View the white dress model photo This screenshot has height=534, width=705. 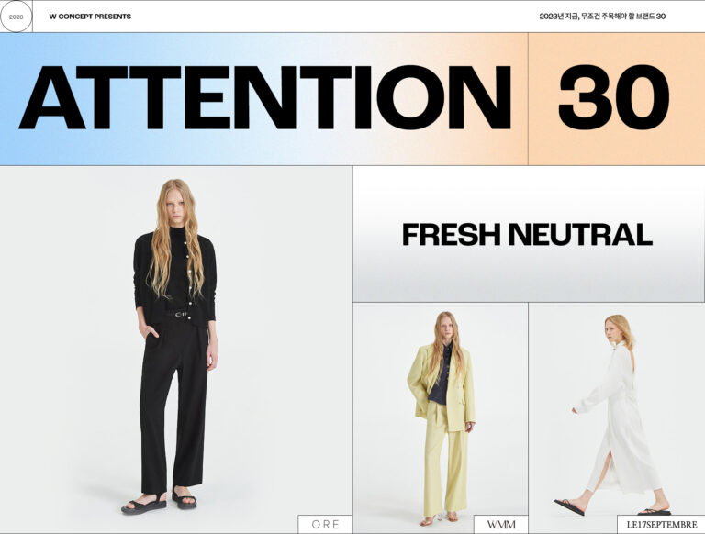coord(617,418)
